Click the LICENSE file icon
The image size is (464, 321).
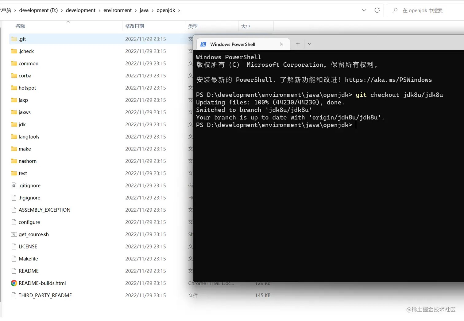click(14, 246)
